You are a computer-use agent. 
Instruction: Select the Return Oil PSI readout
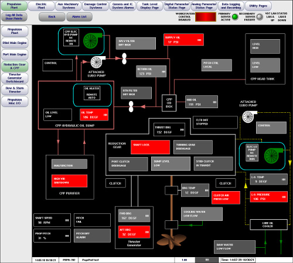(x=151, y=71)
